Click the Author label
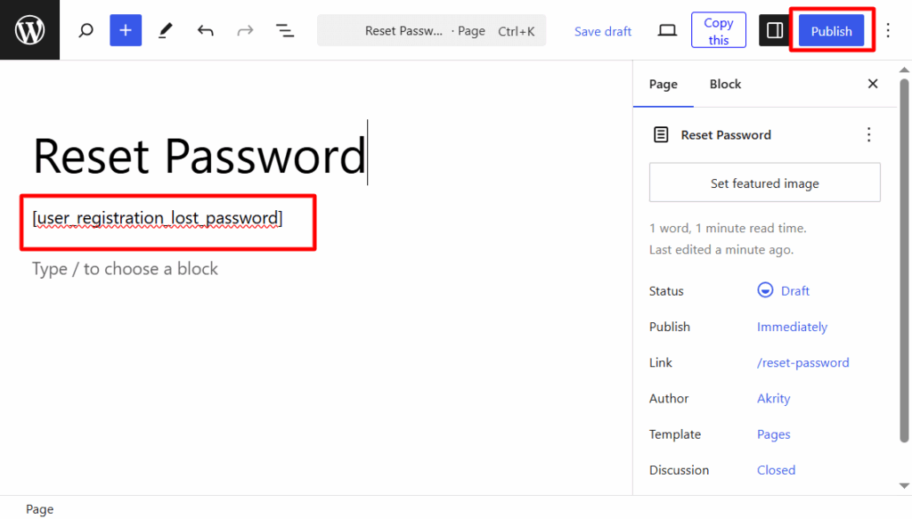 pos(669,399)
